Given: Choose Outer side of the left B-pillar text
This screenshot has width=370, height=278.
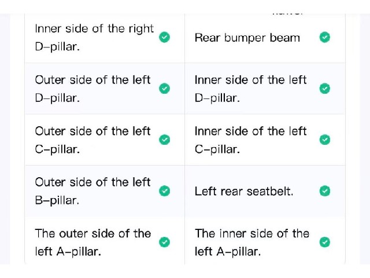Looking at the screenshot, I should point(92,191).
